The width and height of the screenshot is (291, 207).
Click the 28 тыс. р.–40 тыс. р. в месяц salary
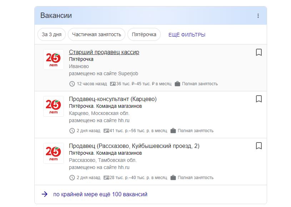(139, 178)
